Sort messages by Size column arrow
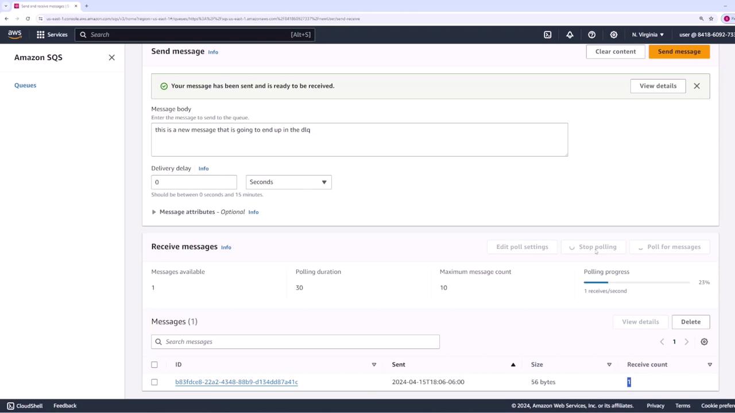The width and height of the screenshot is (735, 413). (609, 365)
